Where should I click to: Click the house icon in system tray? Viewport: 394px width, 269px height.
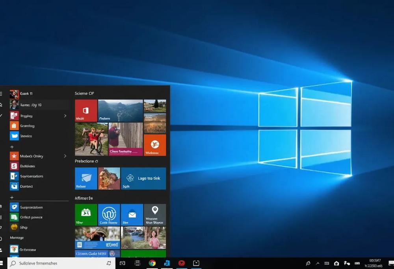coord(336,263)
